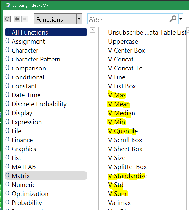Select the V Concat function
The image size is (189, 210).
tap(121, 59)
